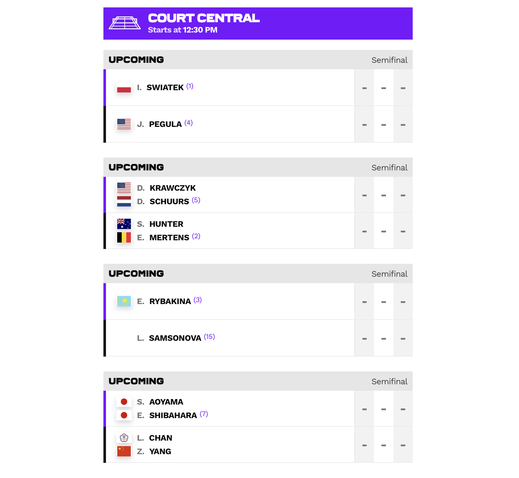Click Poland flag next to Swiatek
519x478 pixels.
tap(124, 88)
